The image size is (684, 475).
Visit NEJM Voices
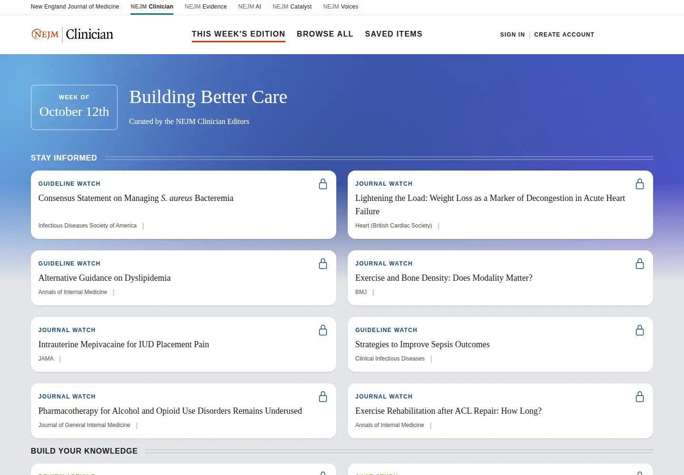point(341,7)
